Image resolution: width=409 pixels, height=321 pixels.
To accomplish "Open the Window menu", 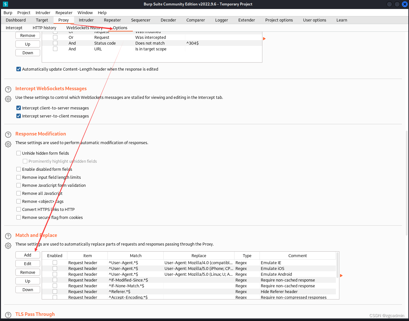I will (x=85, y=13).
